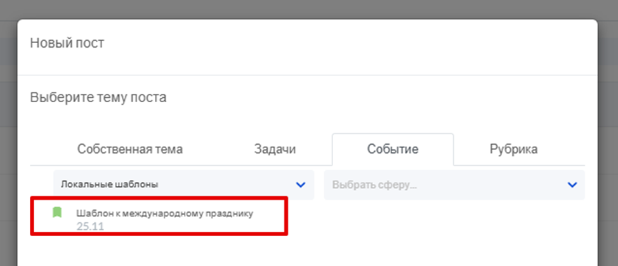Click the 25.11 date under the template
Image resolution: width=618 pixels, height=266 pixels.
[x=90, y=226]
